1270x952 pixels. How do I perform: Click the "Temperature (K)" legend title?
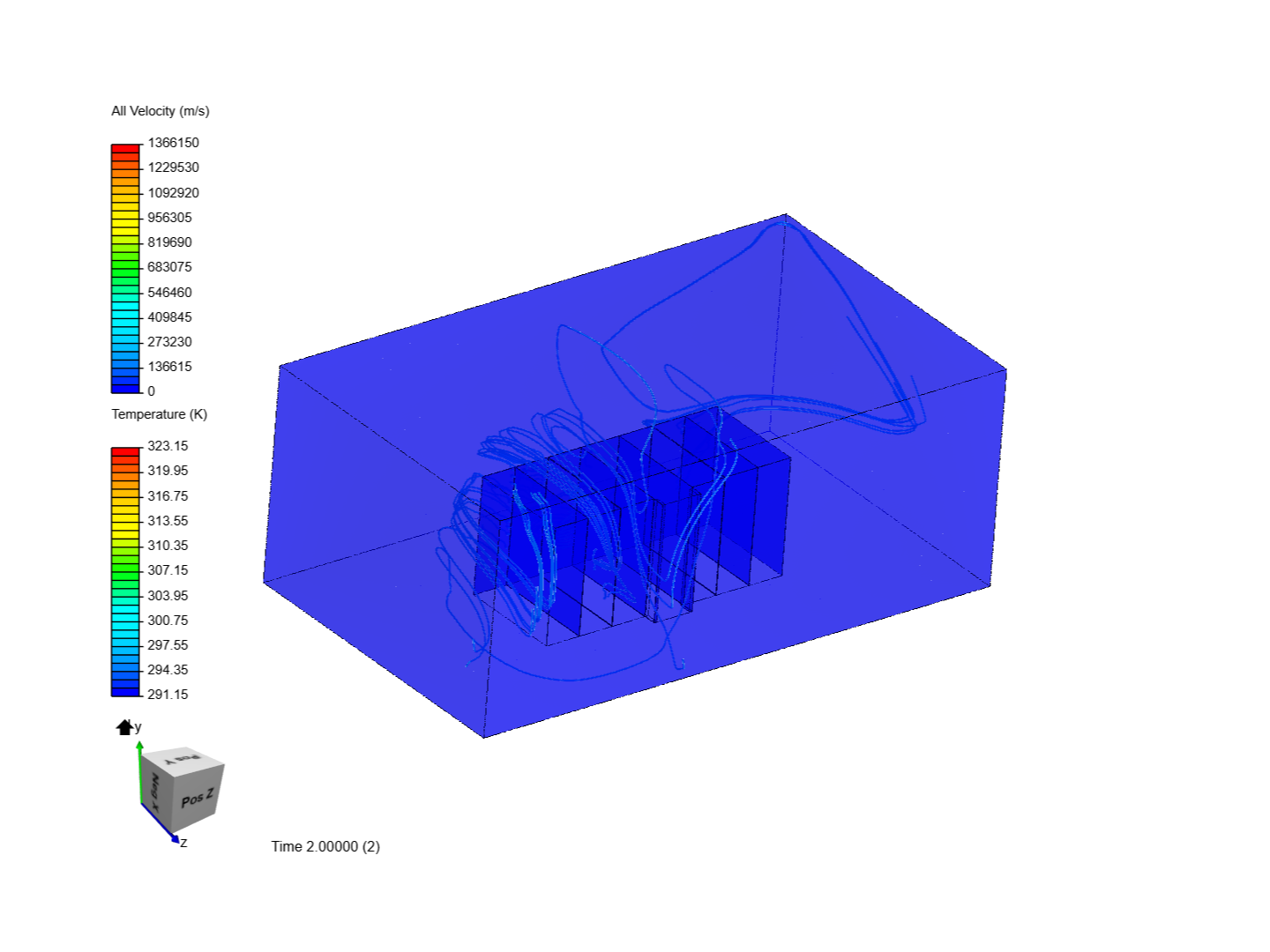tap(160, 414)
